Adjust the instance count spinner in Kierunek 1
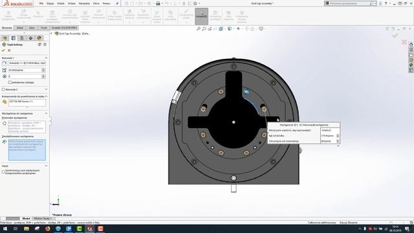The height and width of the screenshot is (233, 414). pos(43,76)
